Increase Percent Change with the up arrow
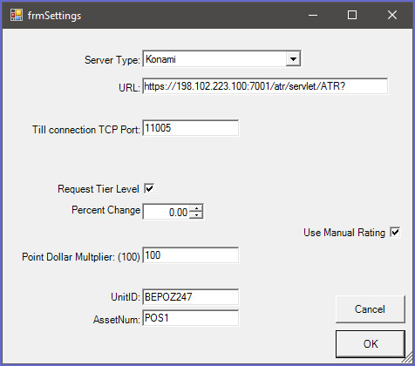Viewport: 415px width, 366px height. 196,208
